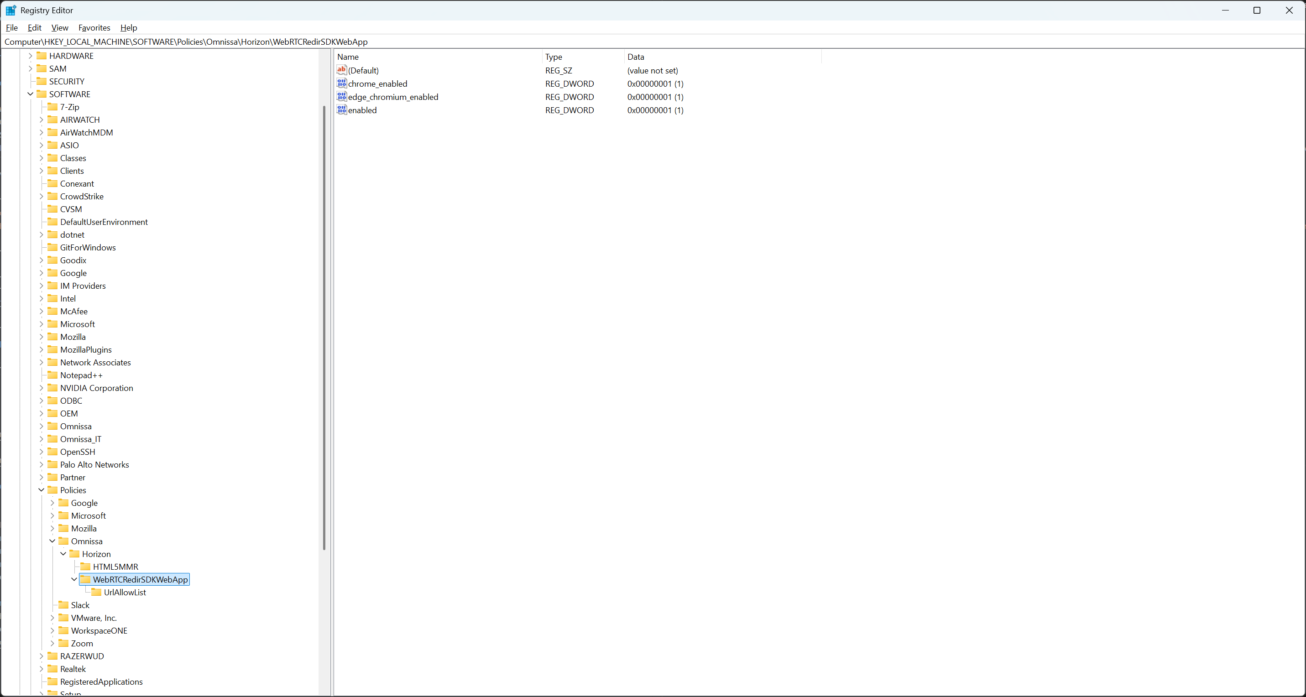Screen dimensions: 1306x697
Task: Expand the Zoom policy key
Action: (52, 643)
